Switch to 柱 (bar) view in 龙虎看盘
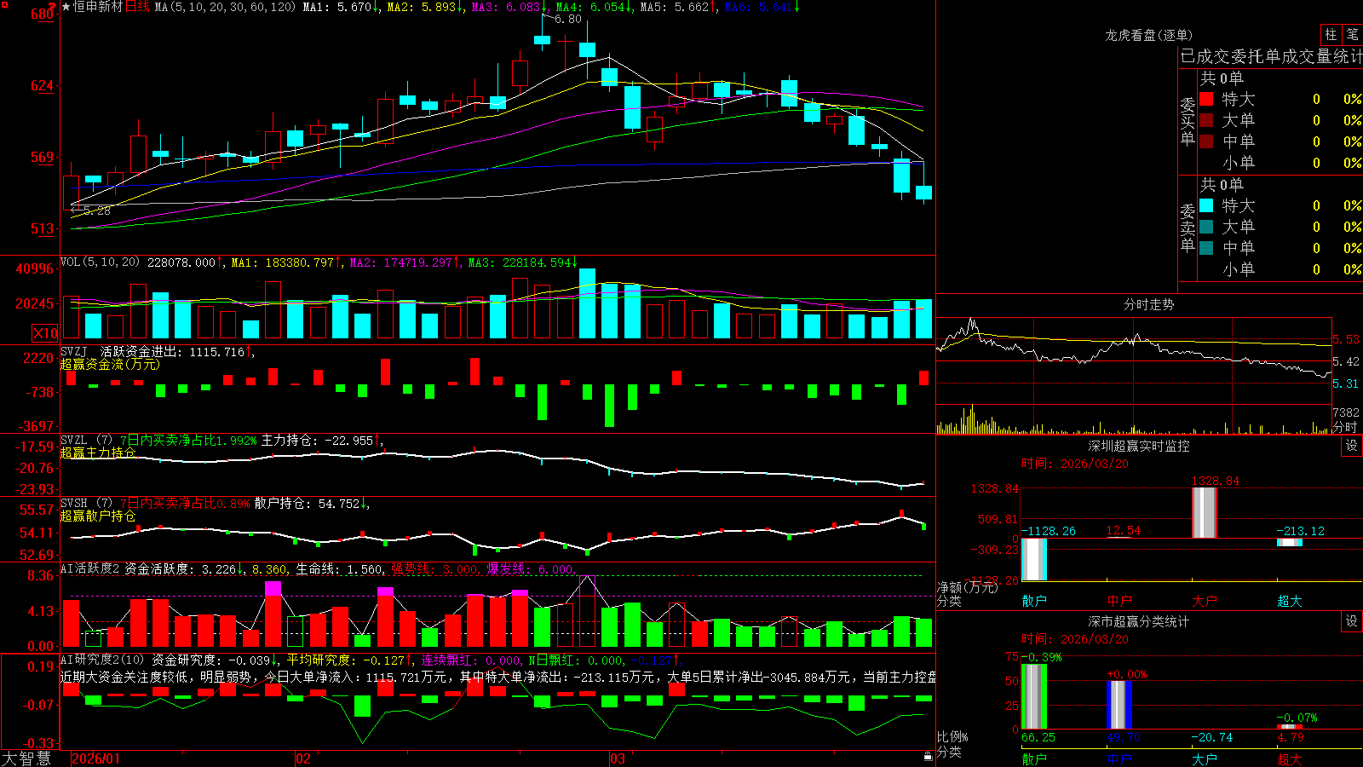Viewport: 1363px width, 767px height. [x=1331, y=34]
